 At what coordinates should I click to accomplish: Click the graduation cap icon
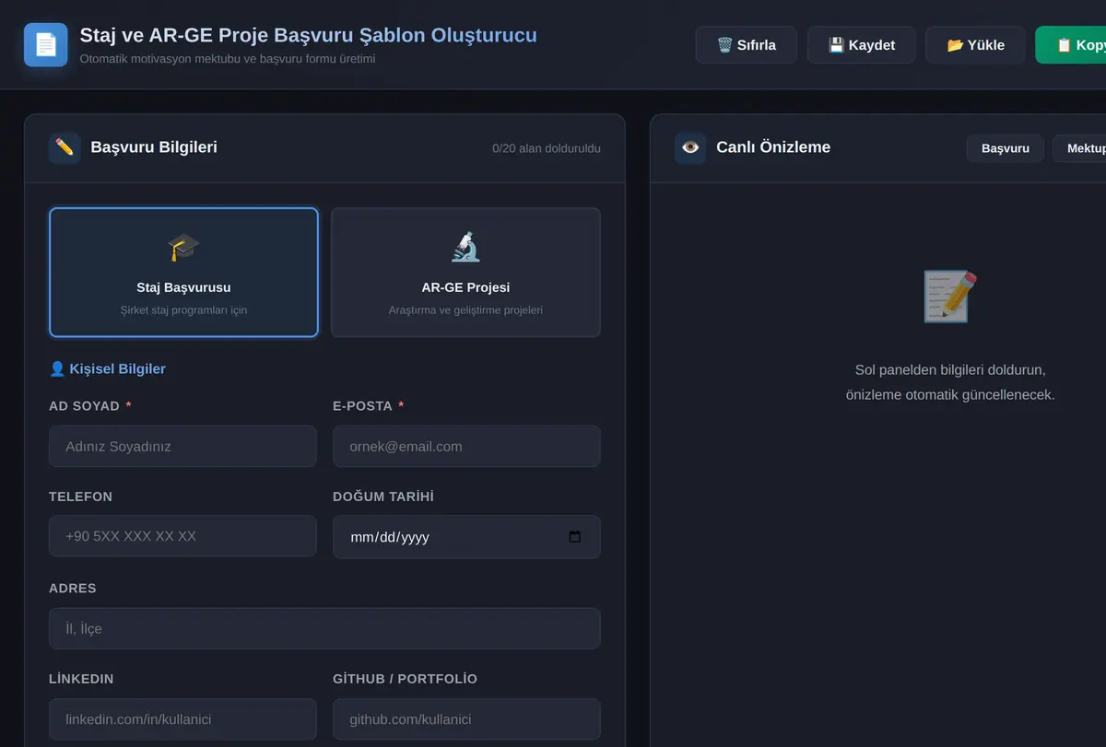pyautogui.click(x=183, y=247)
